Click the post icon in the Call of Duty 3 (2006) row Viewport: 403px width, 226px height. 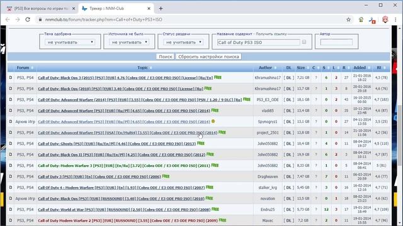[11, 176]
